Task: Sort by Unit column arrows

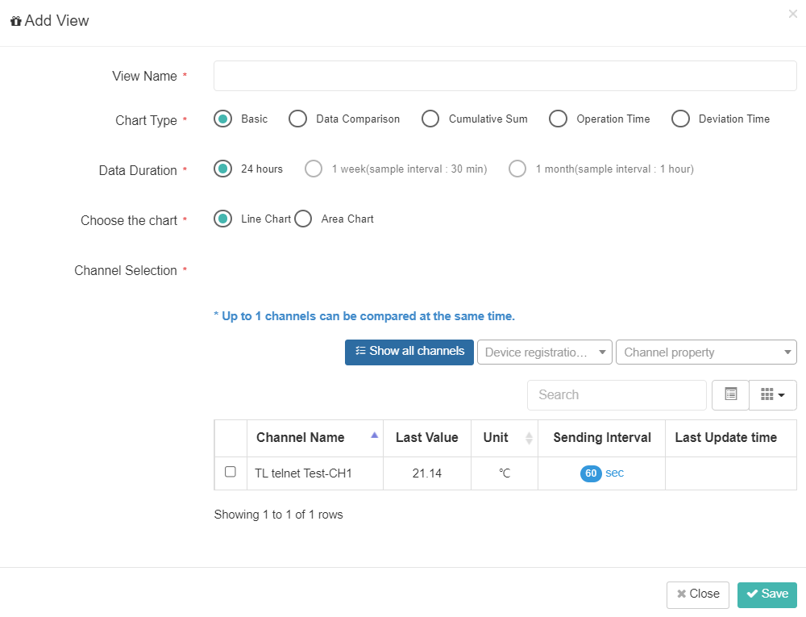Action: click(x=529, y=438)
